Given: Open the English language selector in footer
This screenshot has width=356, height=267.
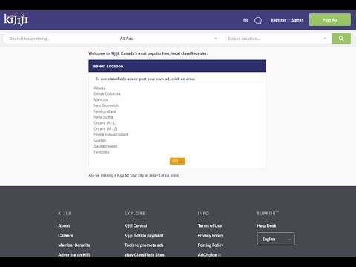Looking at the screenshot, I should 276,239.
